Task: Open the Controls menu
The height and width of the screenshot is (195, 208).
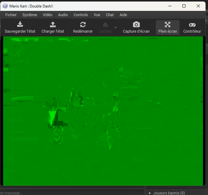Action: (x=81, y=15)
